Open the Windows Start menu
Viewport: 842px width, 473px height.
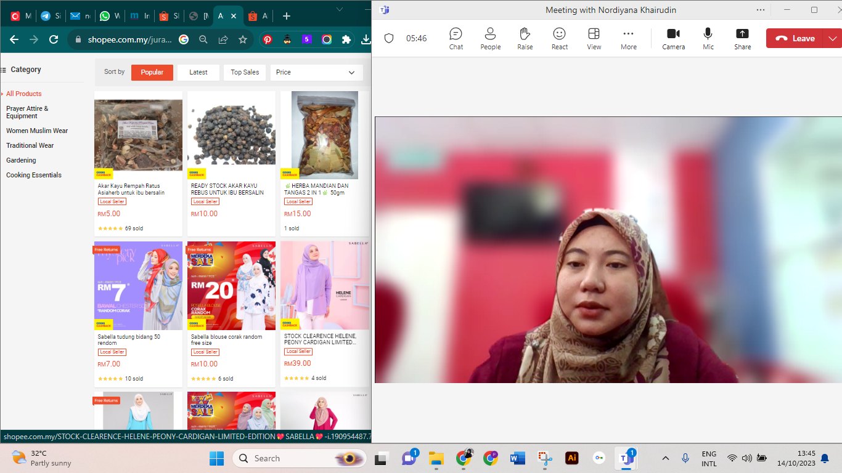coord(216,458)
